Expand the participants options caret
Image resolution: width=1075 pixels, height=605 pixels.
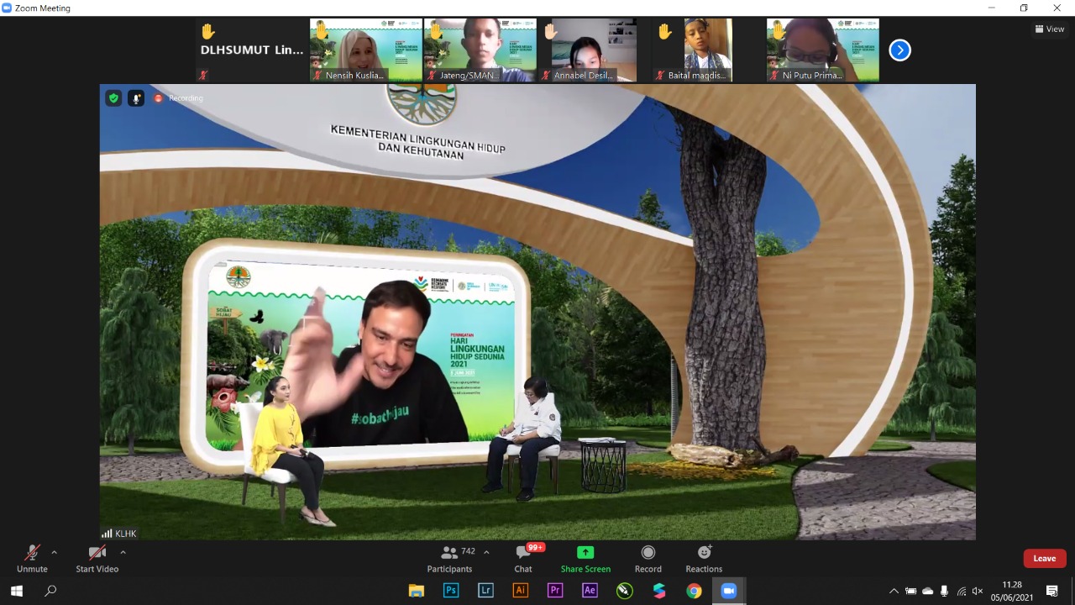point(486,552)
